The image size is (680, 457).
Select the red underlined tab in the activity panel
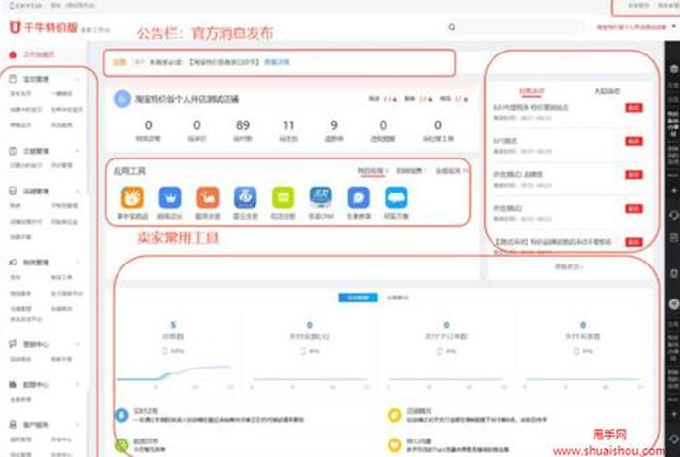(x=531, y=91)
